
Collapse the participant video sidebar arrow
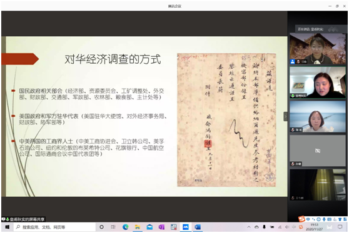[x=285, y=116]
